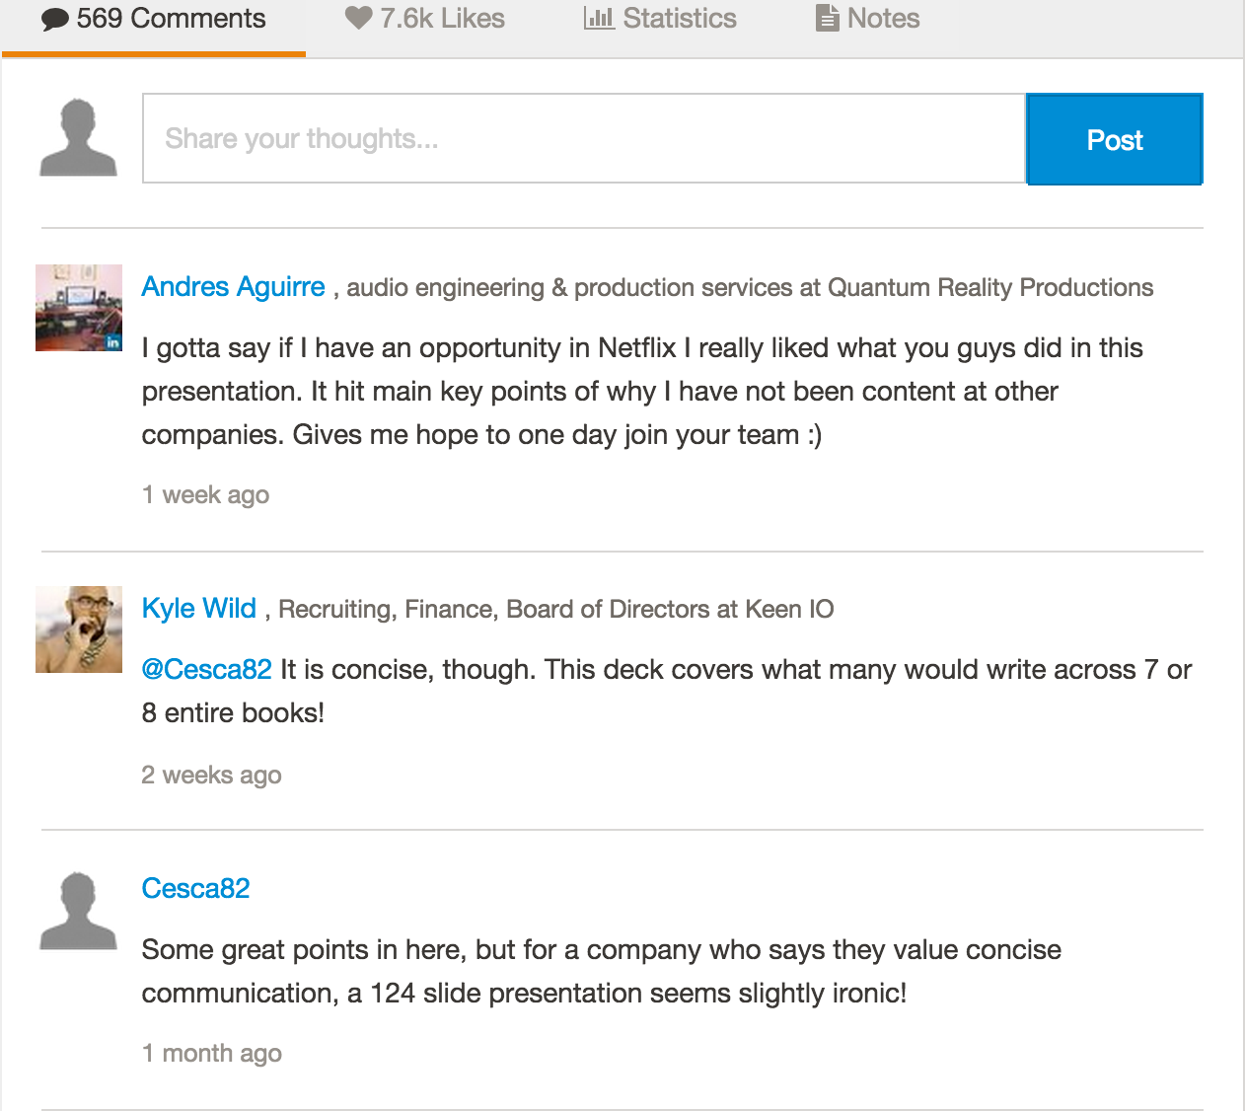Open Andres Aguirre's profile link
This screenshot has width=1245, height=1111.
tap(234, 286)
